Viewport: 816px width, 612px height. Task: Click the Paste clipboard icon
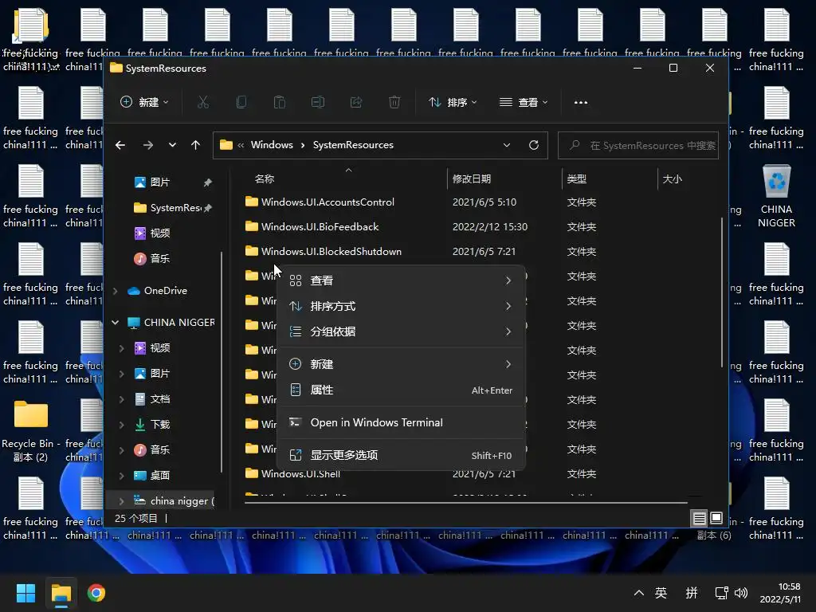click(x=280, y=102)
